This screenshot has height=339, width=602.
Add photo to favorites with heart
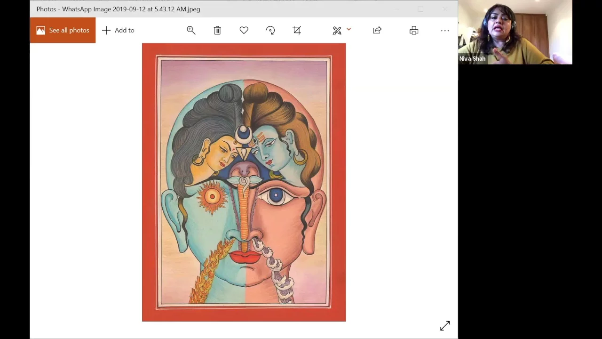pyautogui.click(x=244, y=30)
